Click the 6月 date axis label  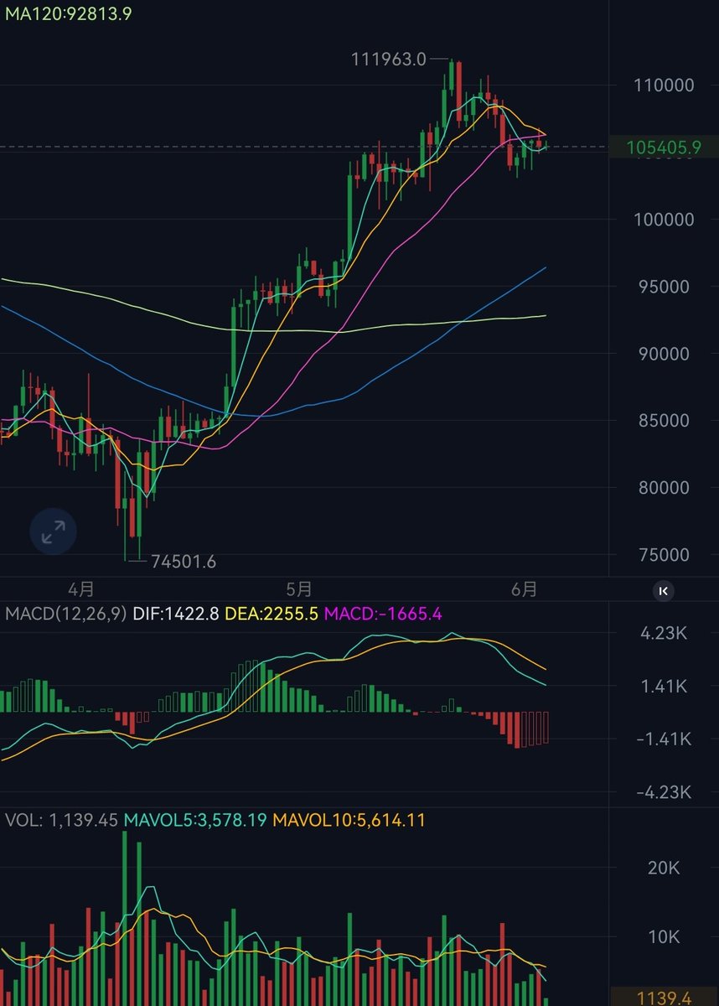[525, 589]
